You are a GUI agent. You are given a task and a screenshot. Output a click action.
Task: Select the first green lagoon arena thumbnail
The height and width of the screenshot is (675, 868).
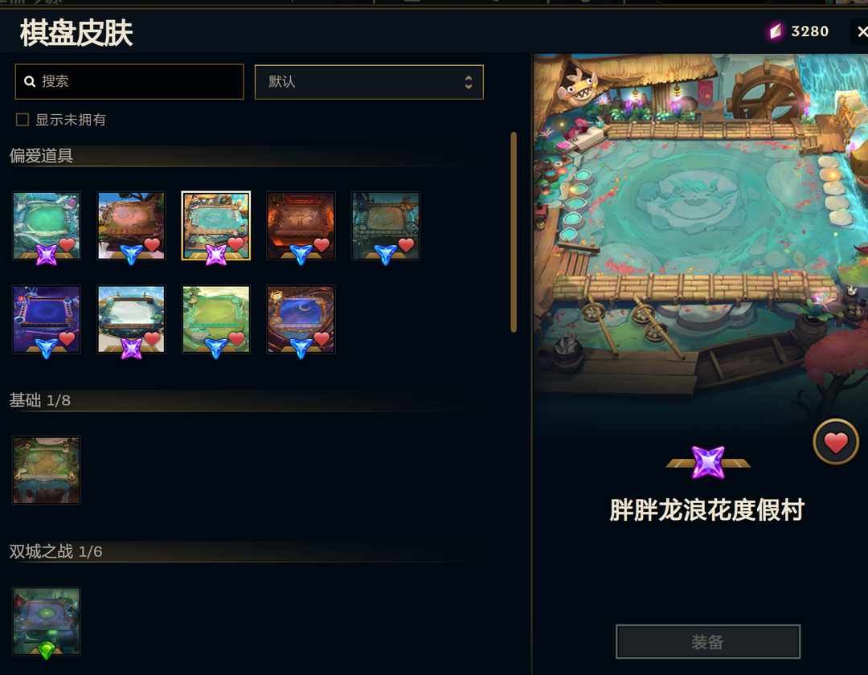[x=47, y=226]
